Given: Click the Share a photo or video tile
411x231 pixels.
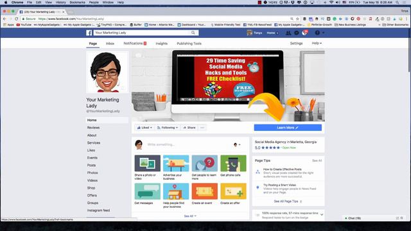Looking at the screenshot, I should [x=147, y=167].
